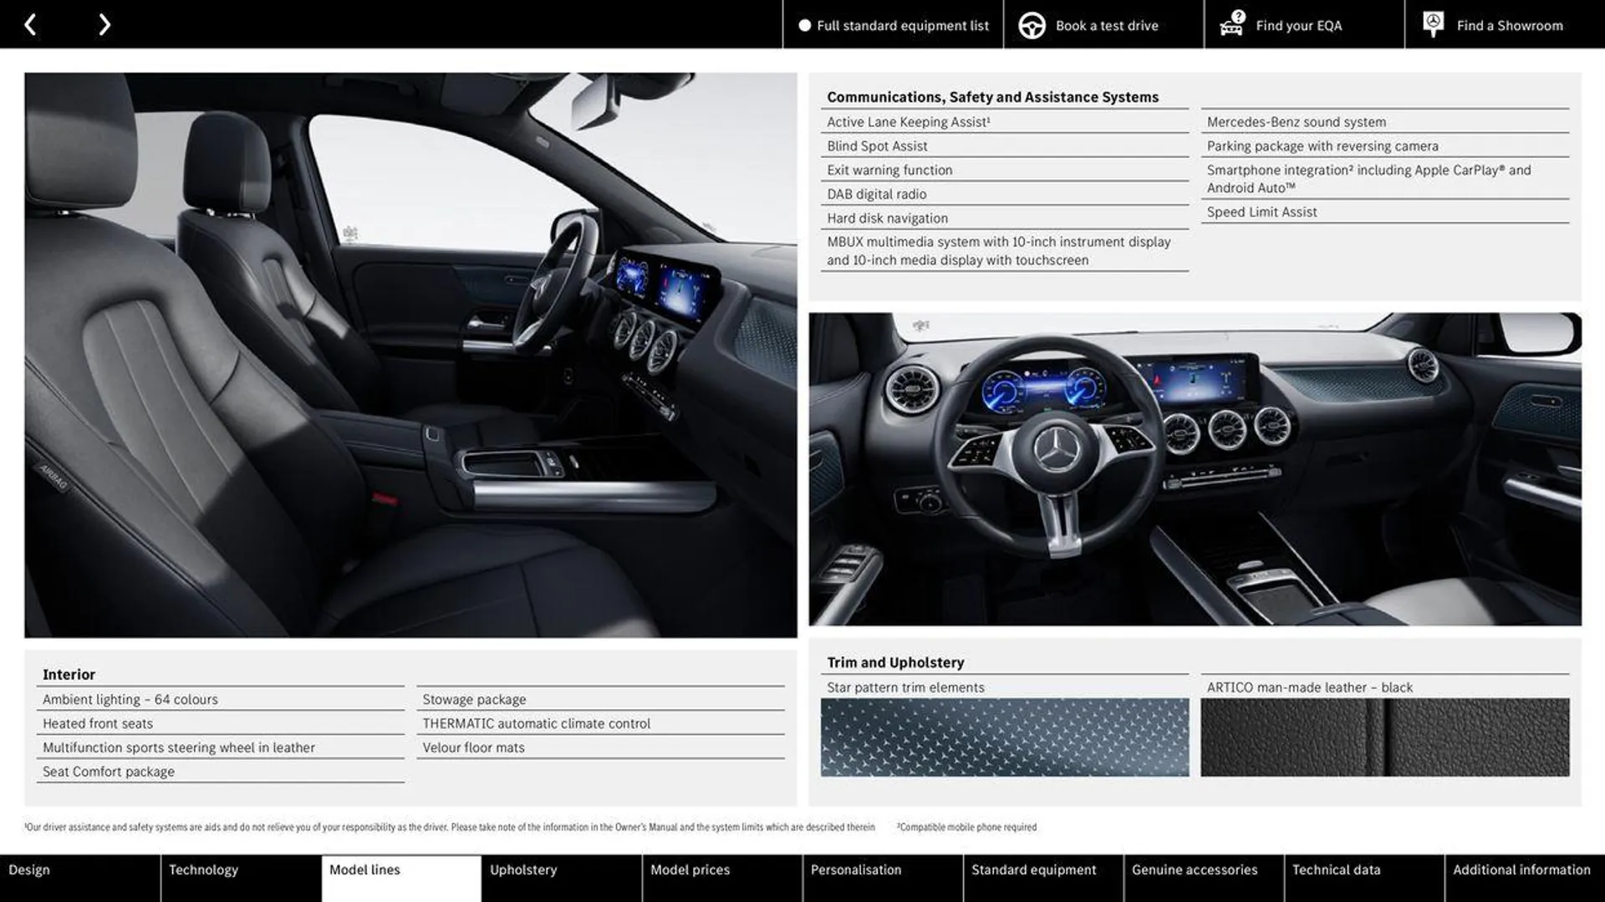Click the Find a Showroom icon
Screen dimensions: 1605x902
tap(1433, 24)
